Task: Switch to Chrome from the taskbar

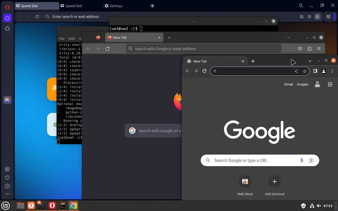Action: 73,205
